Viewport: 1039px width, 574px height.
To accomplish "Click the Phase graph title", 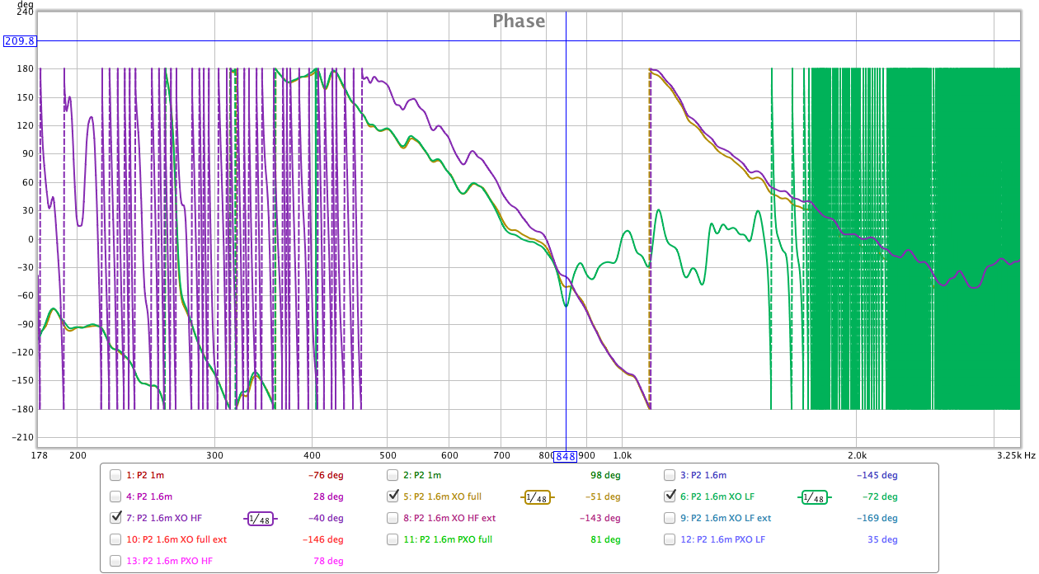I will point(519,21).
